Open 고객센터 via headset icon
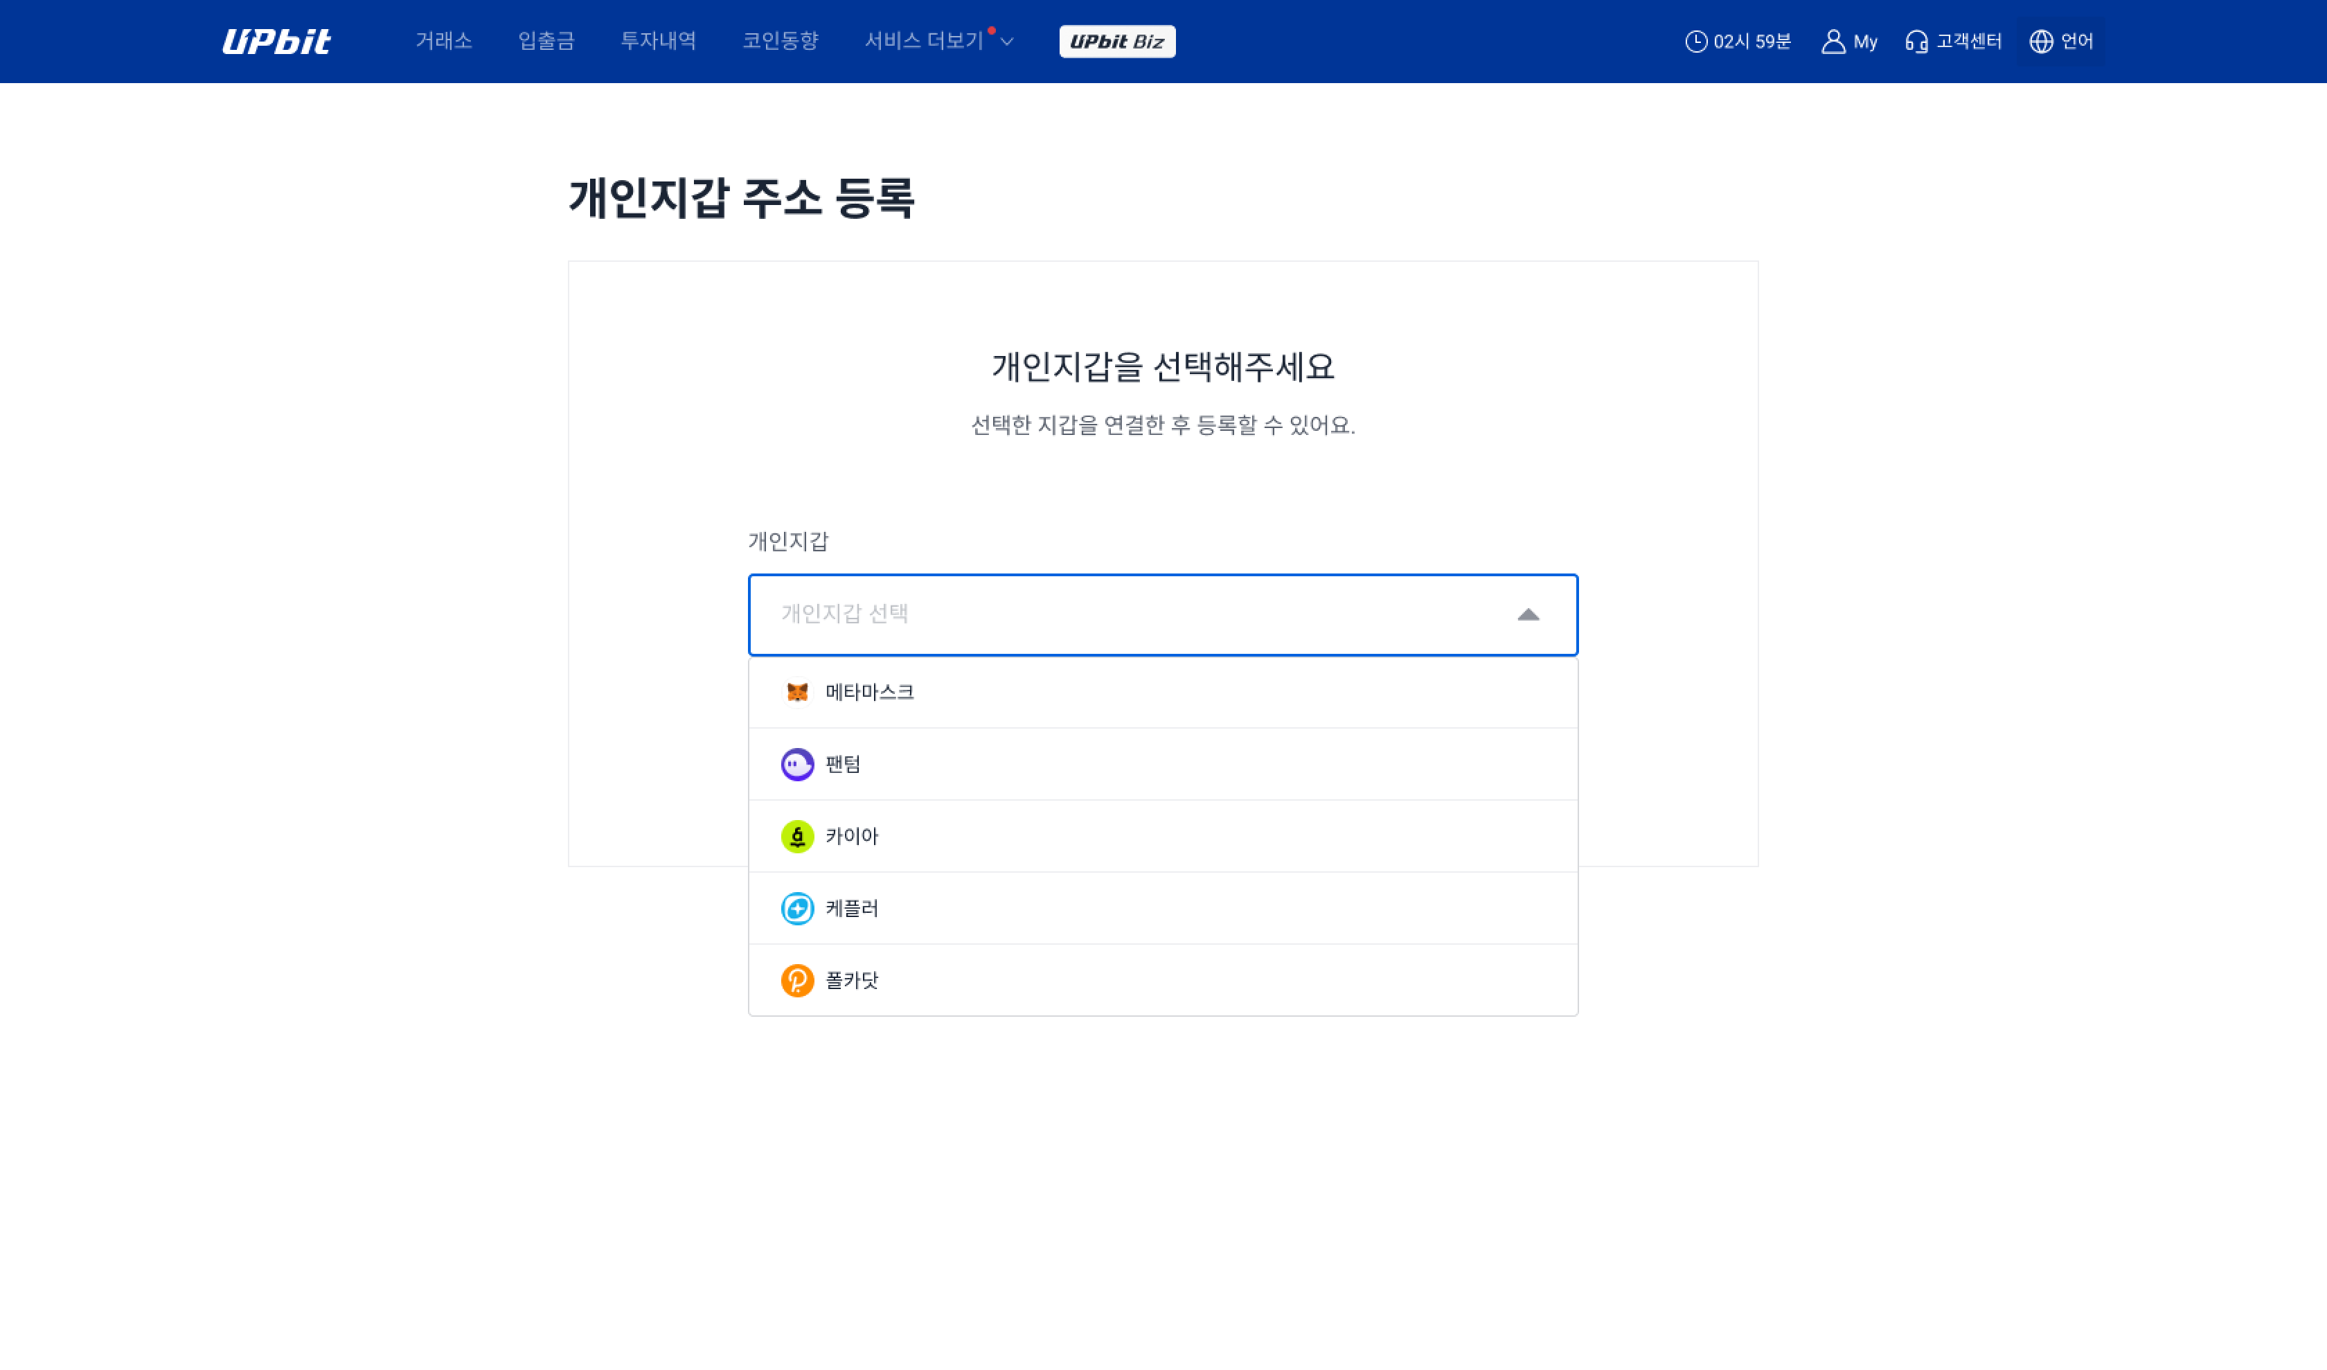Screen dimensions: 2327x1370 1918,42
